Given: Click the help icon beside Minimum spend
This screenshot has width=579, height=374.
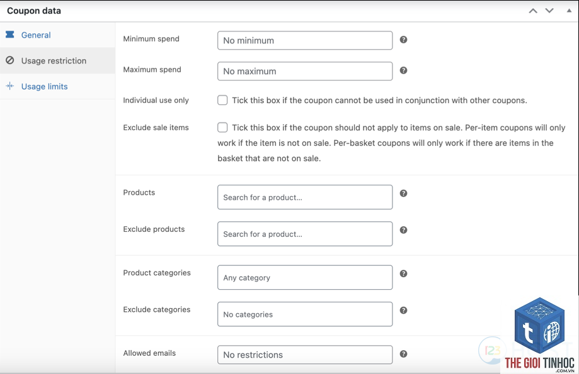Looking at the screenshot, I should [404, 40].
